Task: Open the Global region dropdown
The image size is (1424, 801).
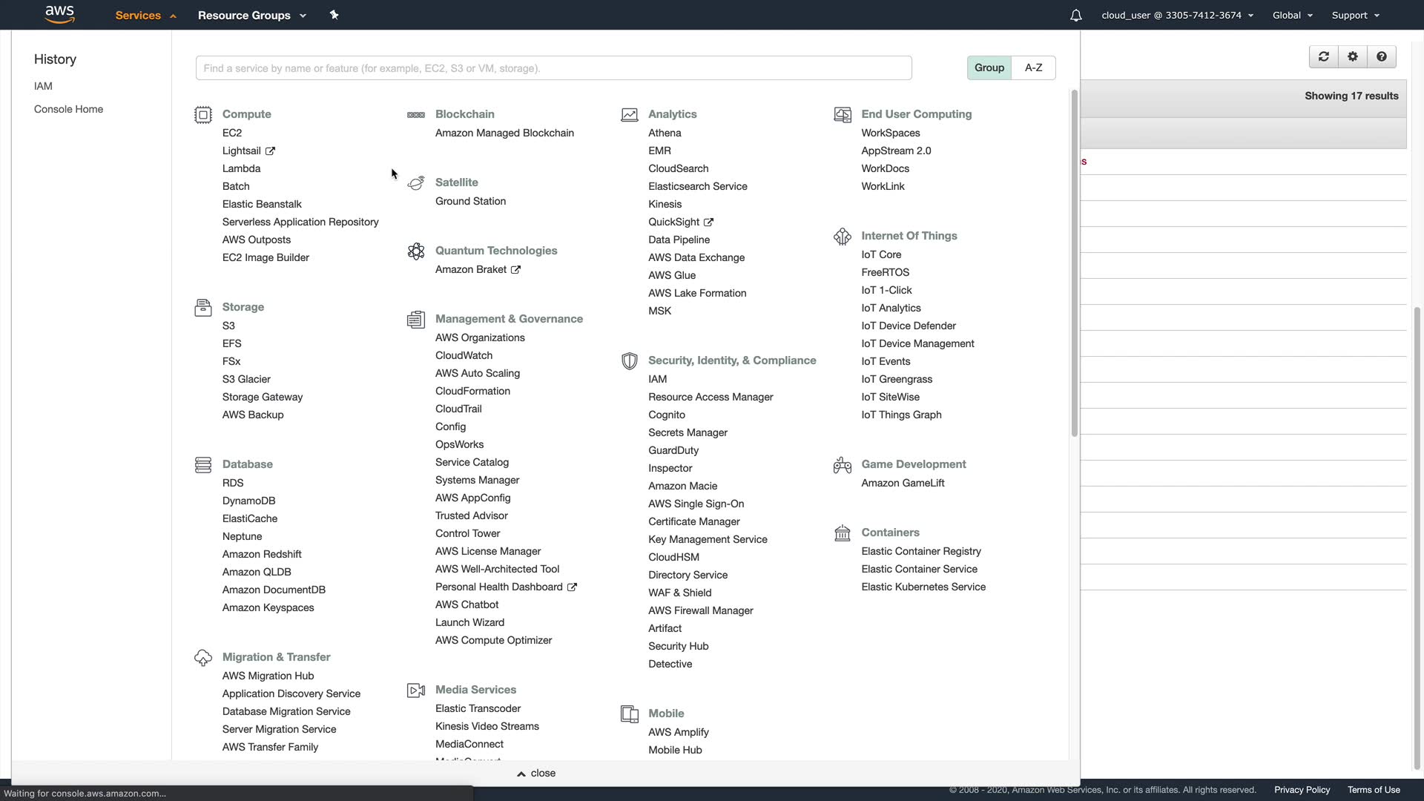Action: coord(1292,16)
